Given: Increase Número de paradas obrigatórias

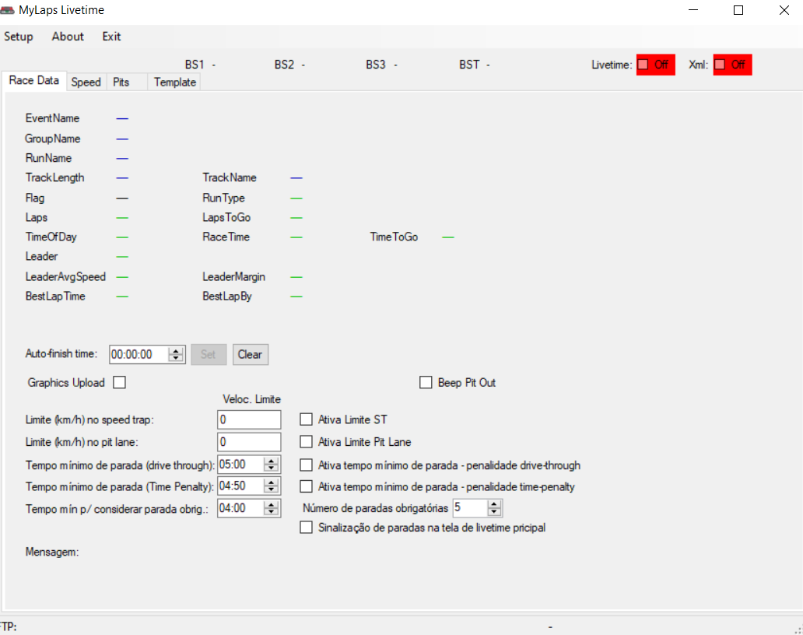Looking at the screenshot, I should coord(494,504).
